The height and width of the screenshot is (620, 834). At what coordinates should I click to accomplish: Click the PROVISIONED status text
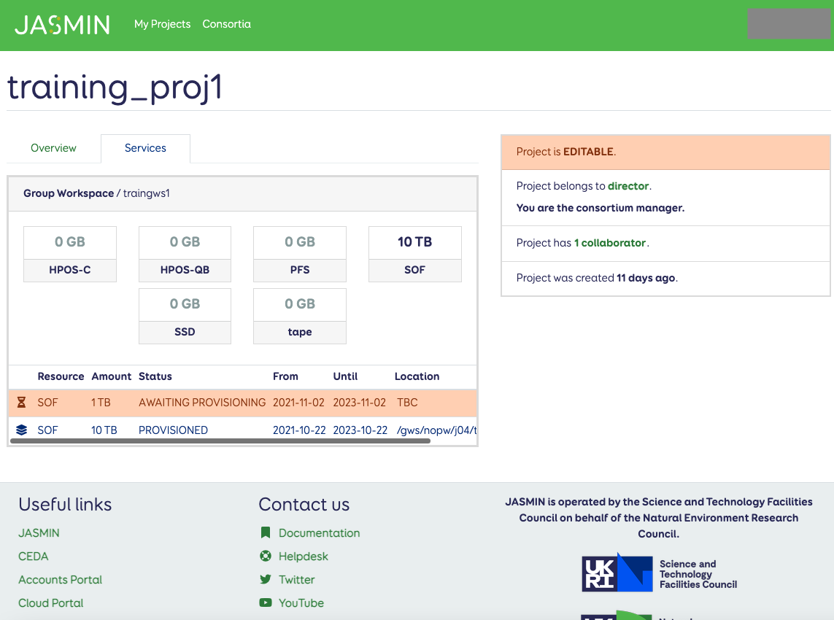tap(173, 430)
